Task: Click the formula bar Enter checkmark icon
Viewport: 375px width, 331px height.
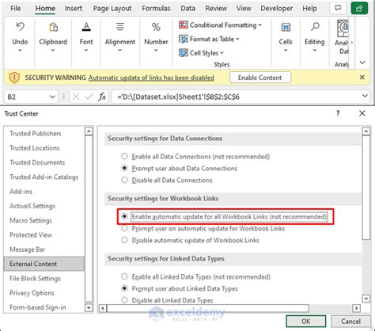Action: tap(89, 97)
